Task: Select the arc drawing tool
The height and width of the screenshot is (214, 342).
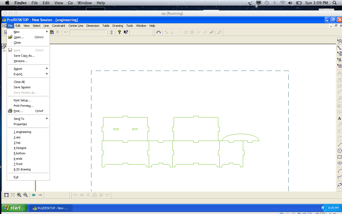Action: (339, 171)
